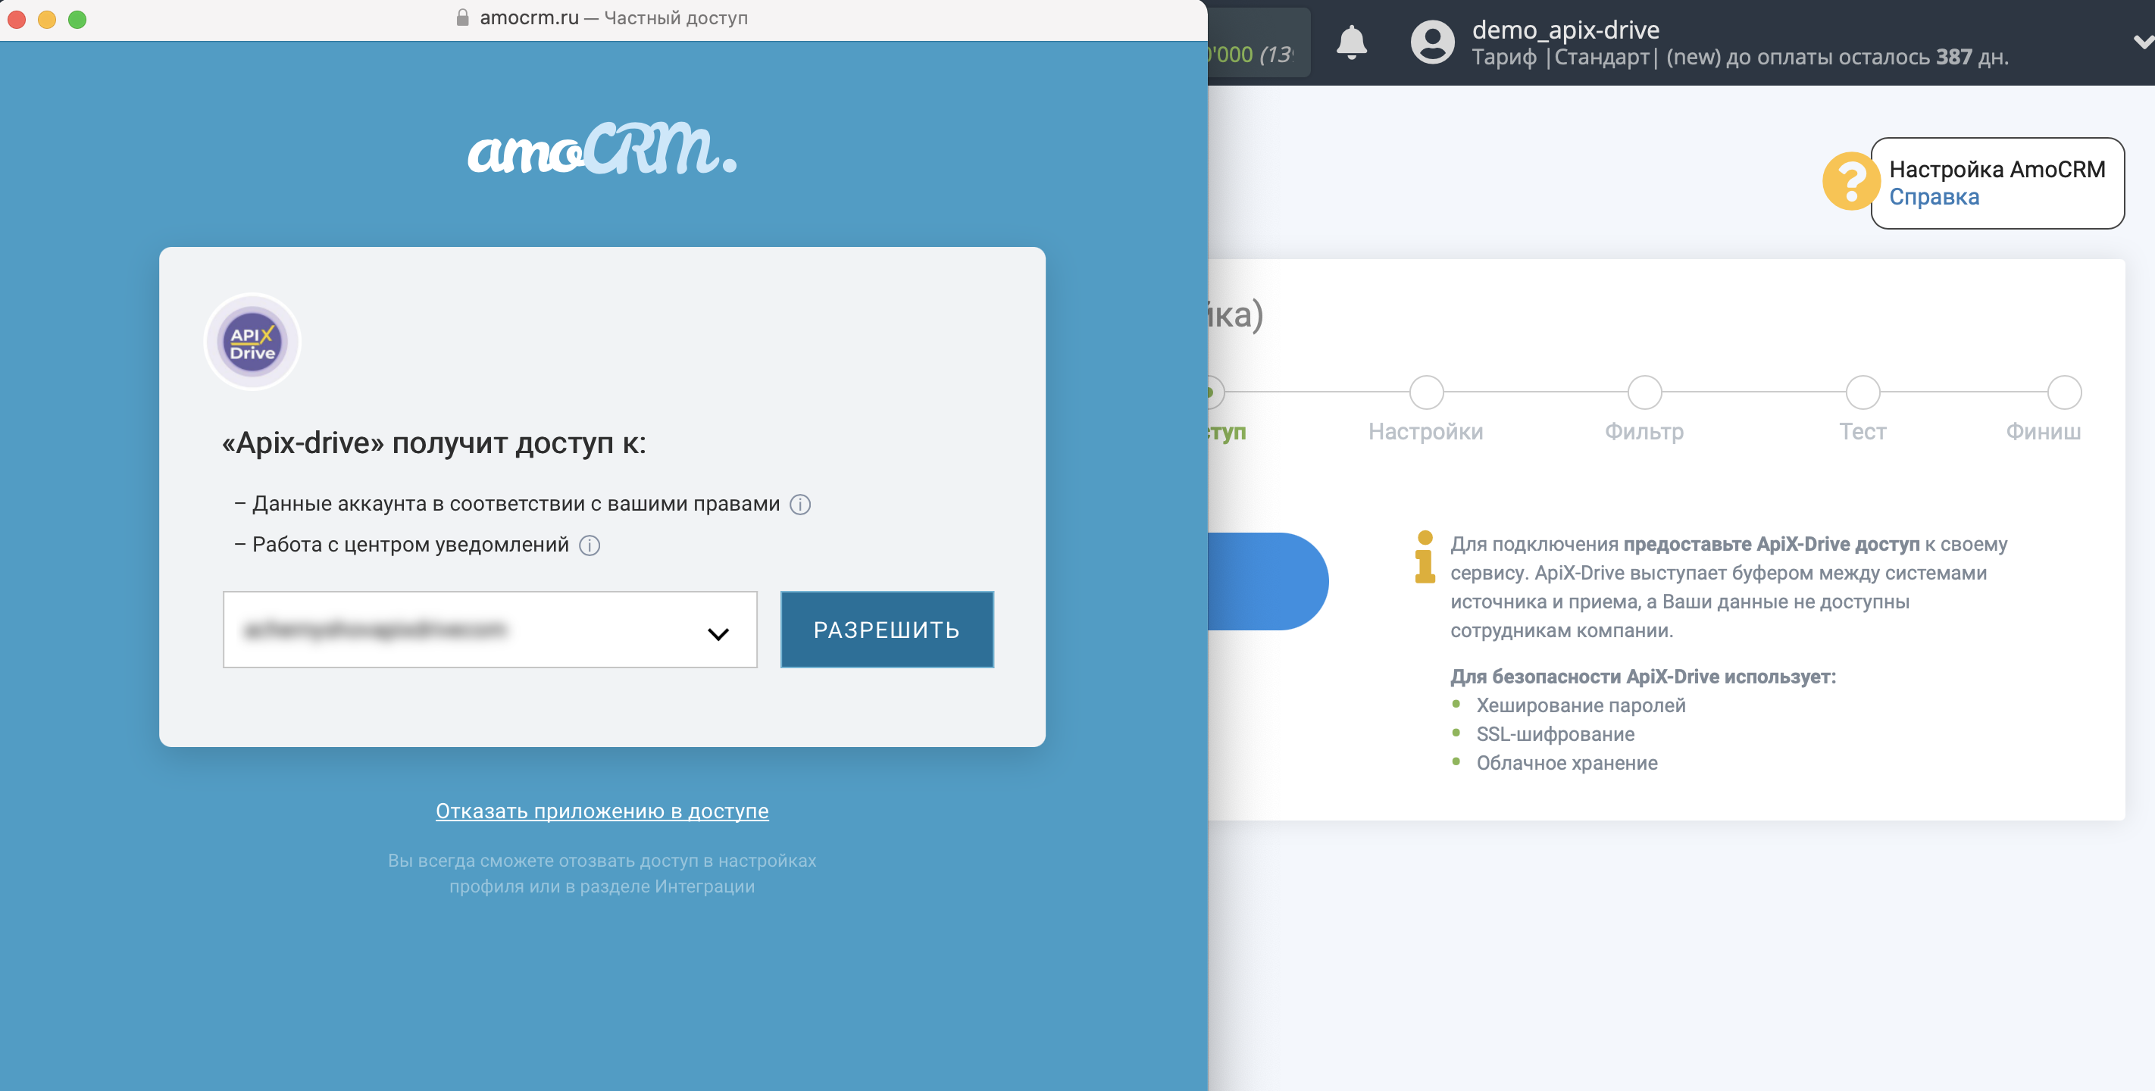Viewport: 2155px width, 1091px height.
Task: Click the Тест step label
Action: 1863,432
